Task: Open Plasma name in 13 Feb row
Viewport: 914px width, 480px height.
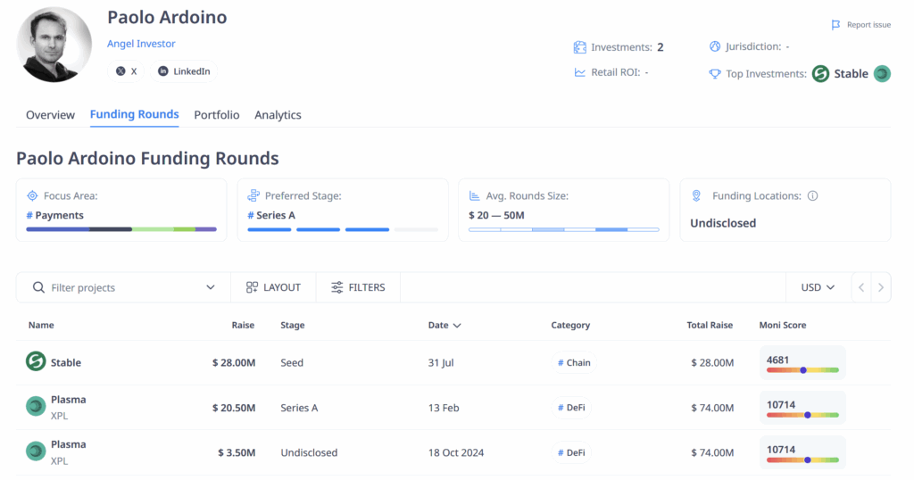Action: point(68,400)
